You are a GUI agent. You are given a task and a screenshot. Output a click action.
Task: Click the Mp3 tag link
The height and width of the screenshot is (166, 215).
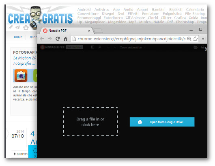(x=133, y=22)
